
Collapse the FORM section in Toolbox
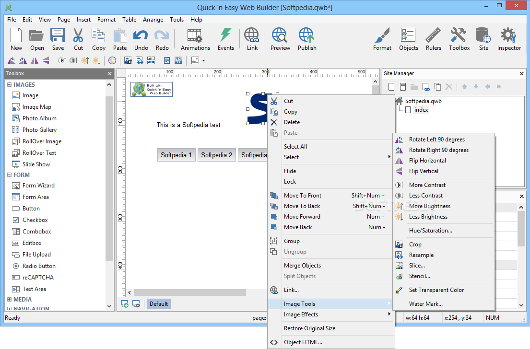[x=9, y=175]
